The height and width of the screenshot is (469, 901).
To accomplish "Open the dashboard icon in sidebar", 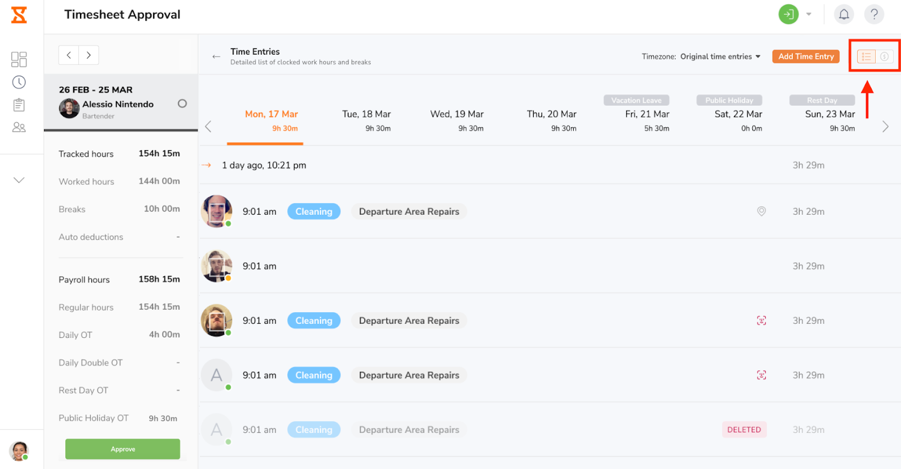I will point(19,59).
